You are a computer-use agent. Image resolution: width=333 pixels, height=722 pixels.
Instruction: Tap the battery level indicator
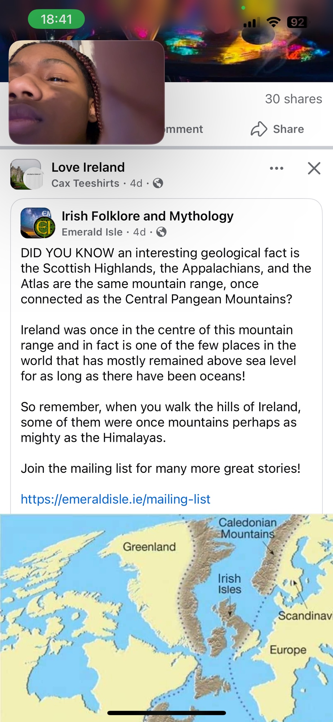click(297, 22)
